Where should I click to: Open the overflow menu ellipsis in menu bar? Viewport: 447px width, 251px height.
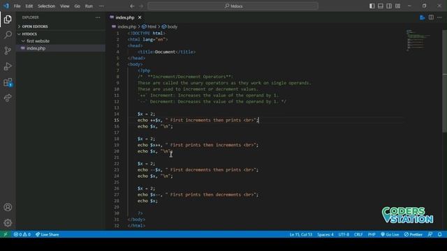[x=101, y=6]
